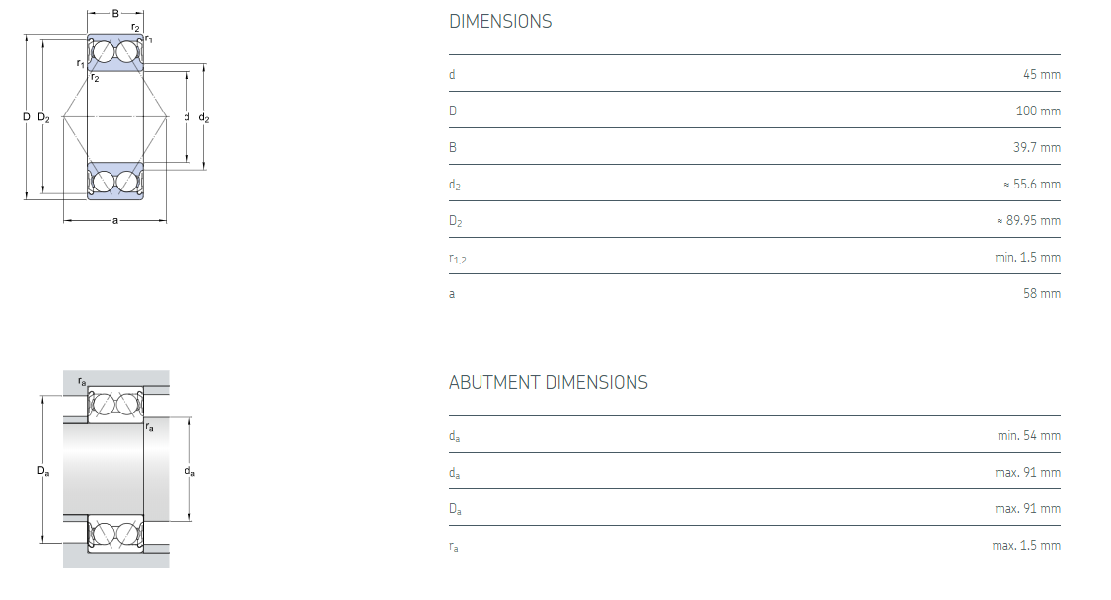The width and height of the screenshot is (1111, 600).
Task: Click the 'a' dimension label below the bearing drawing
Action: [115, 220]
